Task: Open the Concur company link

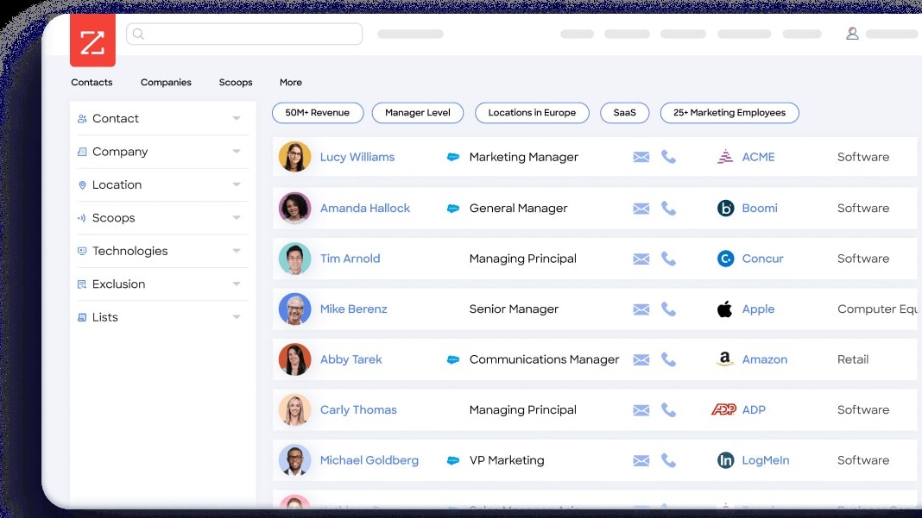Action: tap(762, 259)
